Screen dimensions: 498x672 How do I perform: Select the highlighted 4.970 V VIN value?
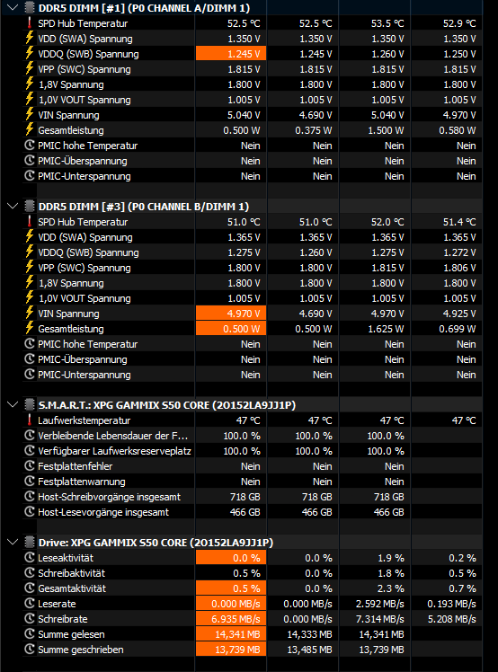231,314
